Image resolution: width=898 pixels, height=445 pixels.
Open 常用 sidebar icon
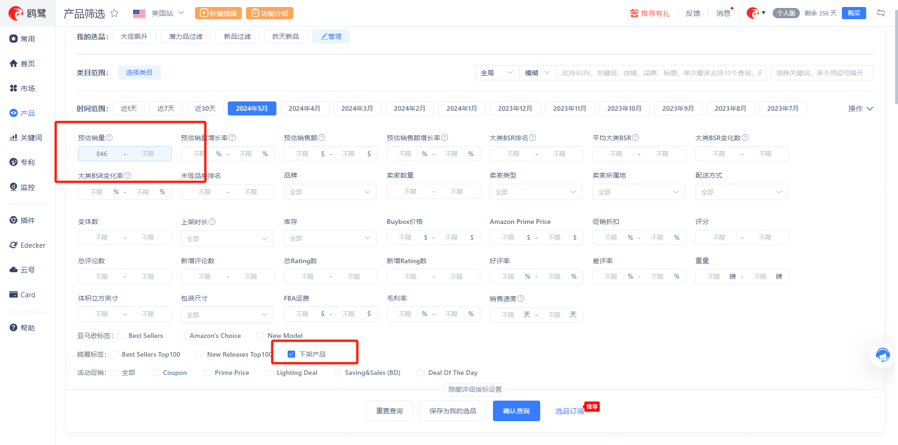(x=14, y=39)
